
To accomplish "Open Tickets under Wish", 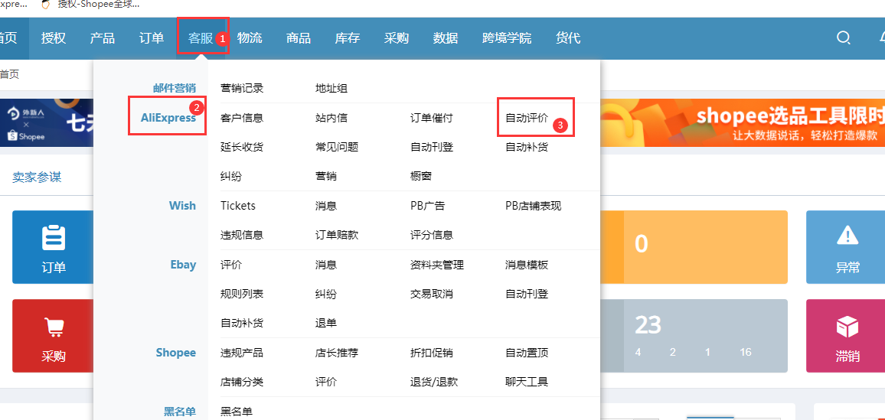I will (238, 206).
